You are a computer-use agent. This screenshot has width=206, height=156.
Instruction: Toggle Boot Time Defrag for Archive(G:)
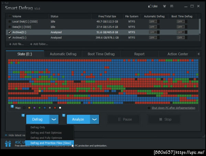pyautogui.click(x=182, y=38)
